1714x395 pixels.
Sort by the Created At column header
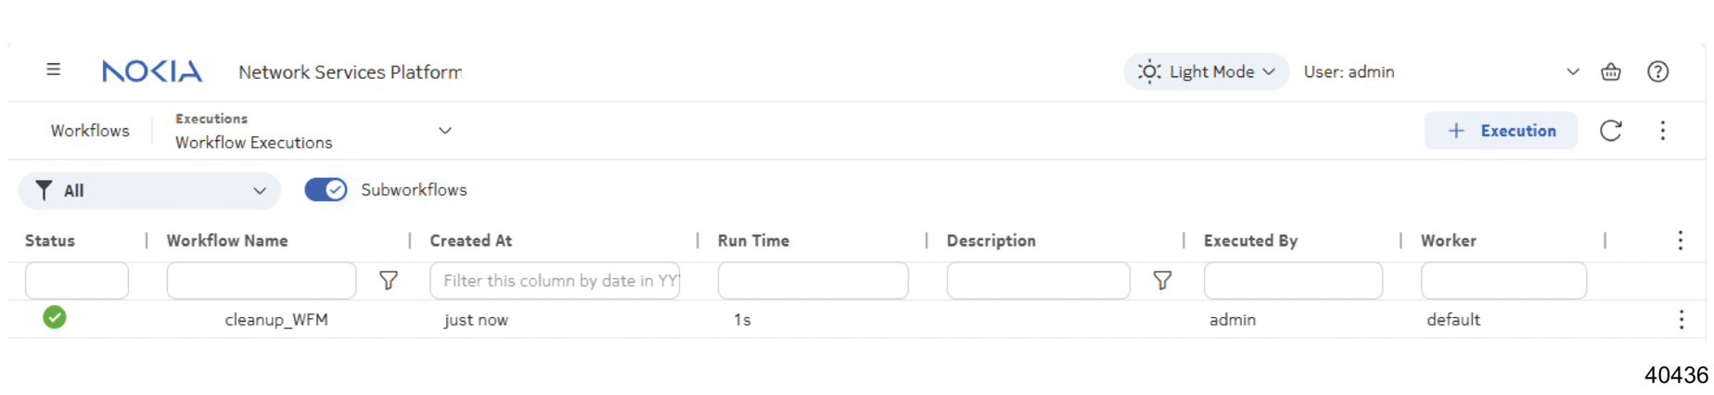click(x=471, y=241)
